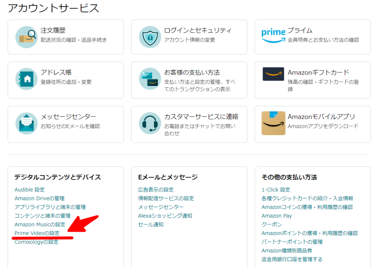Open 1-Click 設定 link
The width and height of the screenshot is (380, 268).
[276, 190]
